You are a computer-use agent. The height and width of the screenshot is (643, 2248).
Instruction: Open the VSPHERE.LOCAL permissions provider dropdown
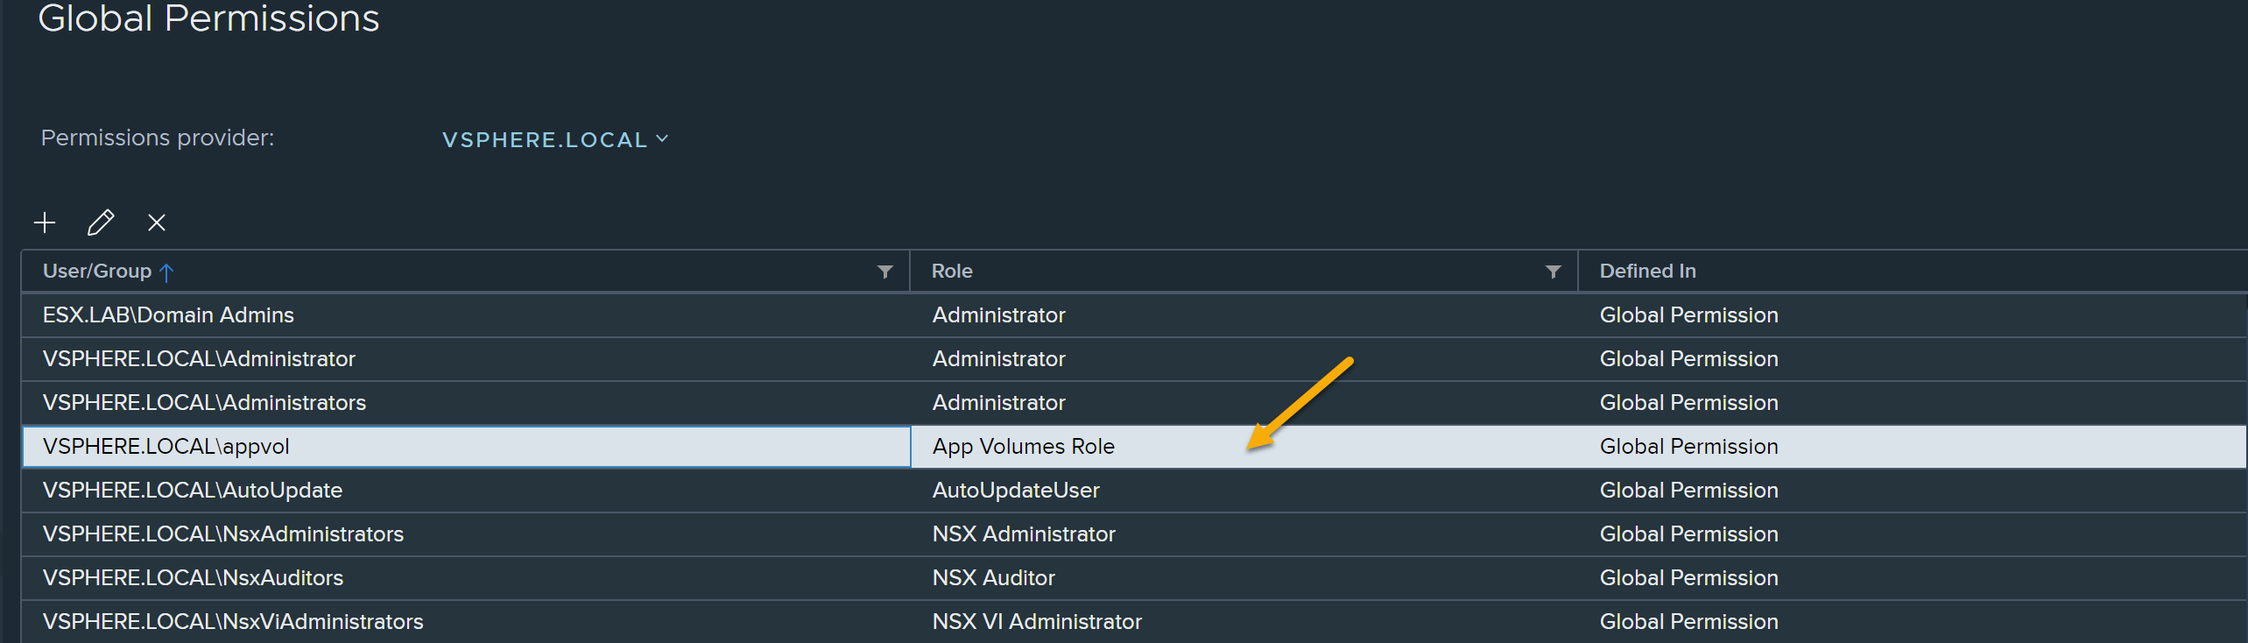pos(555,139)
